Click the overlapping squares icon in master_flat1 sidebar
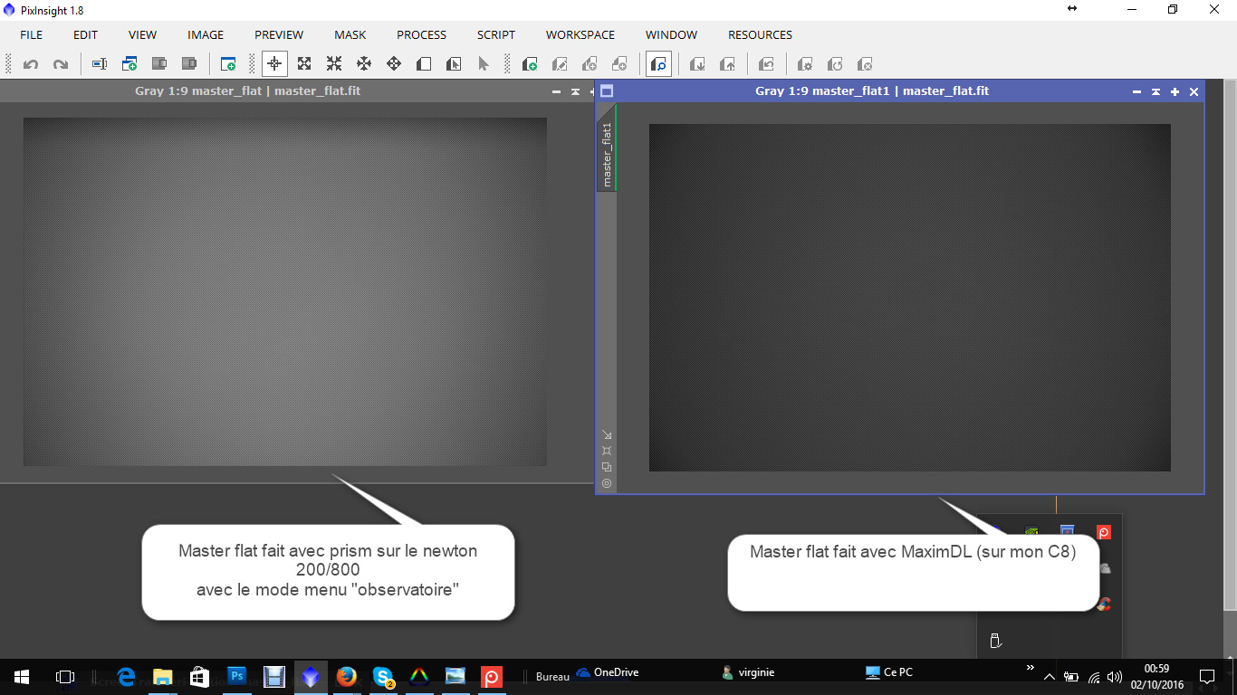The image size is (1237, 695). pyautogui.click(x=607, y=467)
